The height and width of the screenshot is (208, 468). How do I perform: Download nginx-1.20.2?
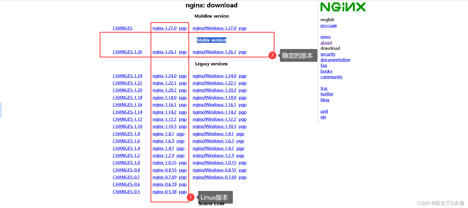[164, 90]
